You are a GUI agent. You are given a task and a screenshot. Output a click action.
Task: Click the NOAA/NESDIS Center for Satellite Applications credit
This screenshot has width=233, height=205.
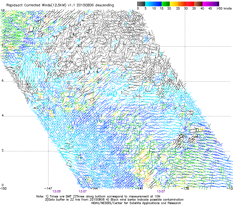[136, 203]
